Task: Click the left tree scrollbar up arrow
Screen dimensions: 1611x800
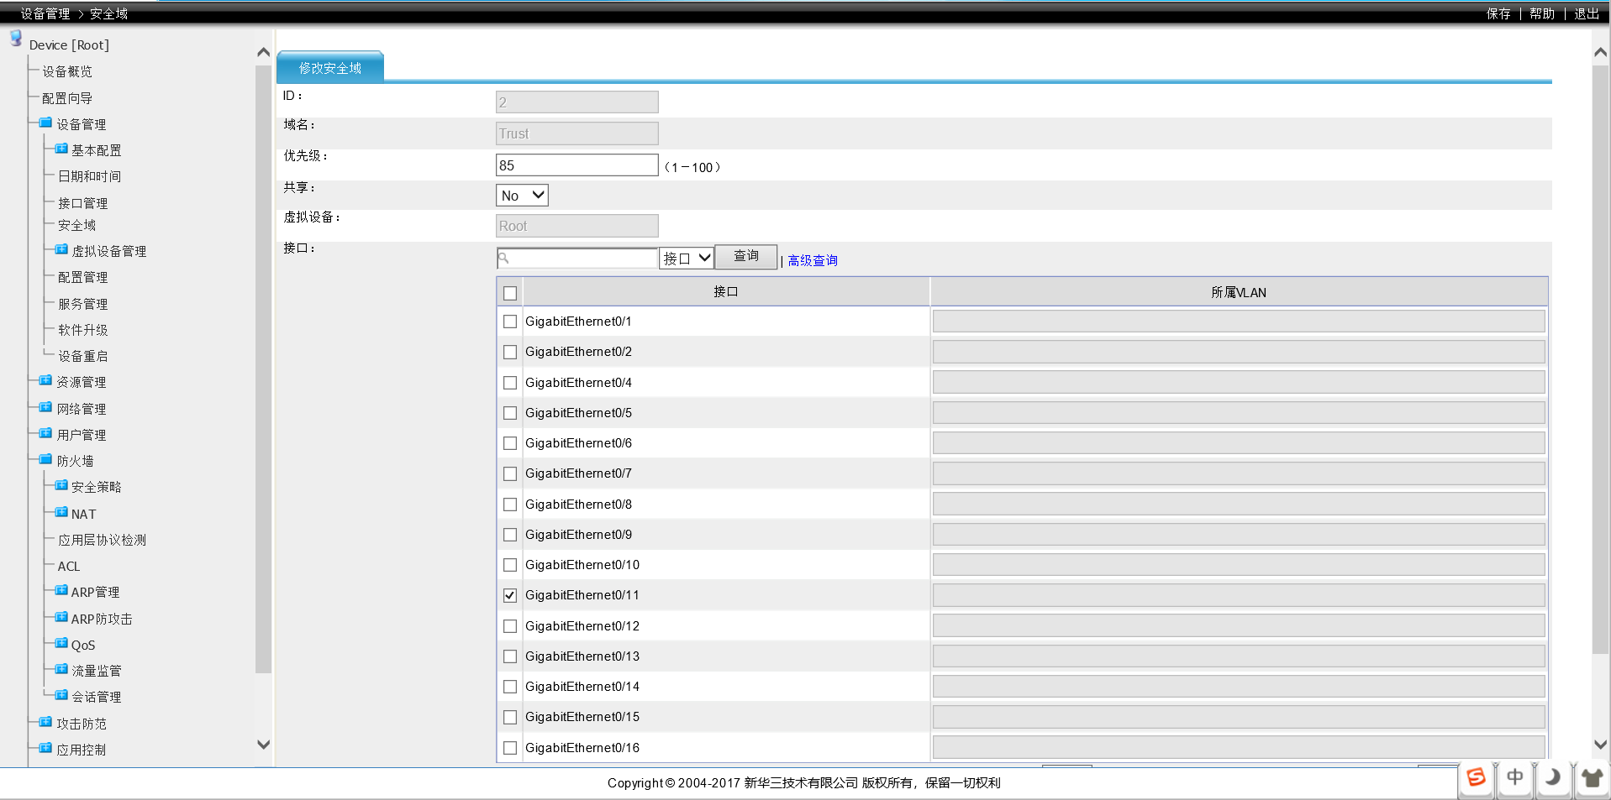Action: 263,52
